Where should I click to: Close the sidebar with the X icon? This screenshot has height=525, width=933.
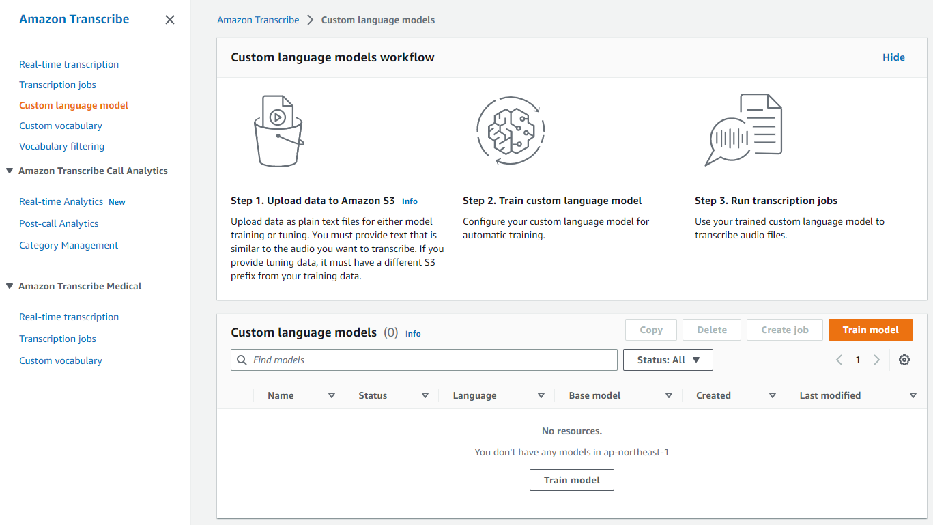tap(169, 20)
